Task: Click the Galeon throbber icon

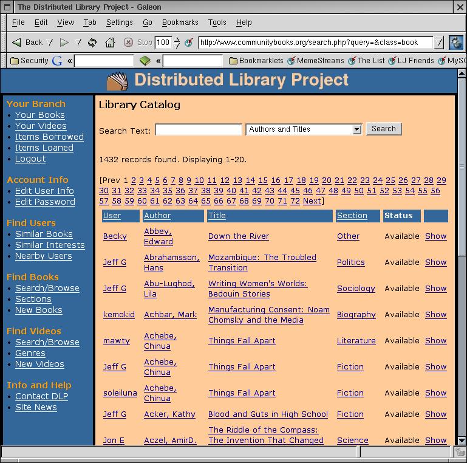Action: pyautogui.click(x=456, y=43)
